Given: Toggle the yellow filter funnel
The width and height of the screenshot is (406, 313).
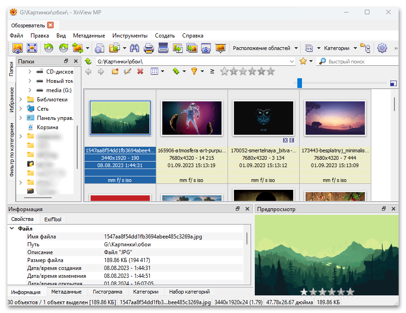Looking at the screenshot, I should (194, 72).
